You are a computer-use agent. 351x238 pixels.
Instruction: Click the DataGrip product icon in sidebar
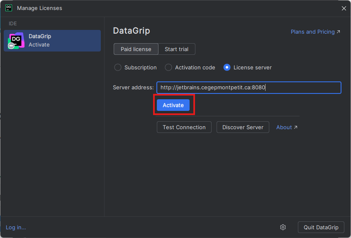click(x=16, y=41)
